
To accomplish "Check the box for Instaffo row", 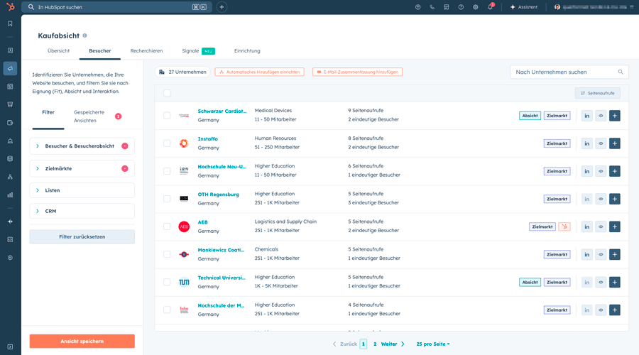I will [x=167, y=143].
